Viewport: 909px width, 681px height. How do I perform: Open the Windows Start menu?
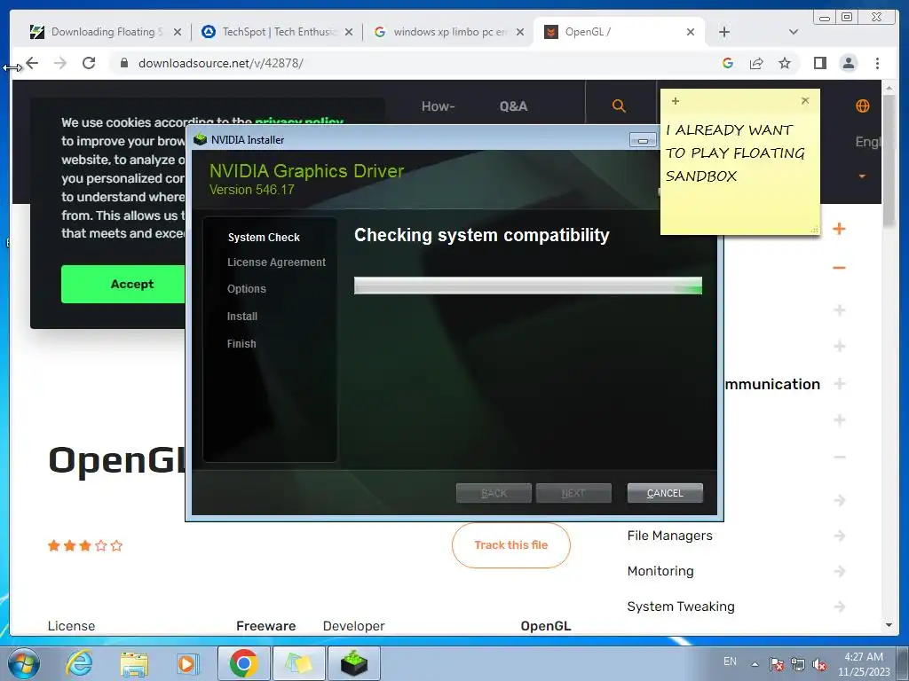[x=24, y=663]
